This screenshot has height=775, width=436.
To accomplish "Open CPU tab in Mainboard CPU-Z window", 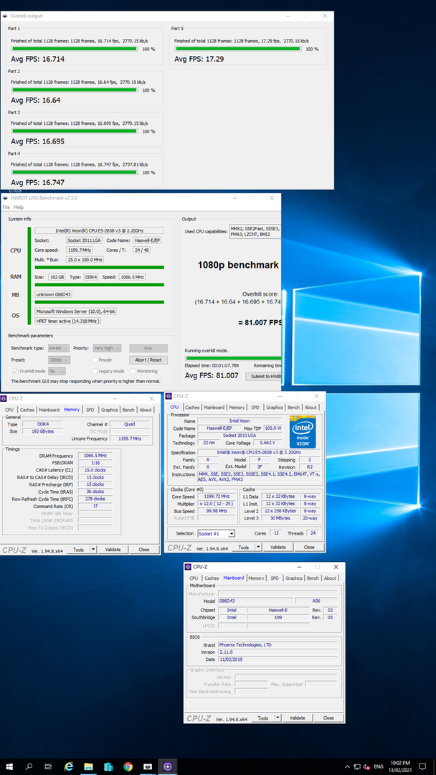I will coord(194,578).
